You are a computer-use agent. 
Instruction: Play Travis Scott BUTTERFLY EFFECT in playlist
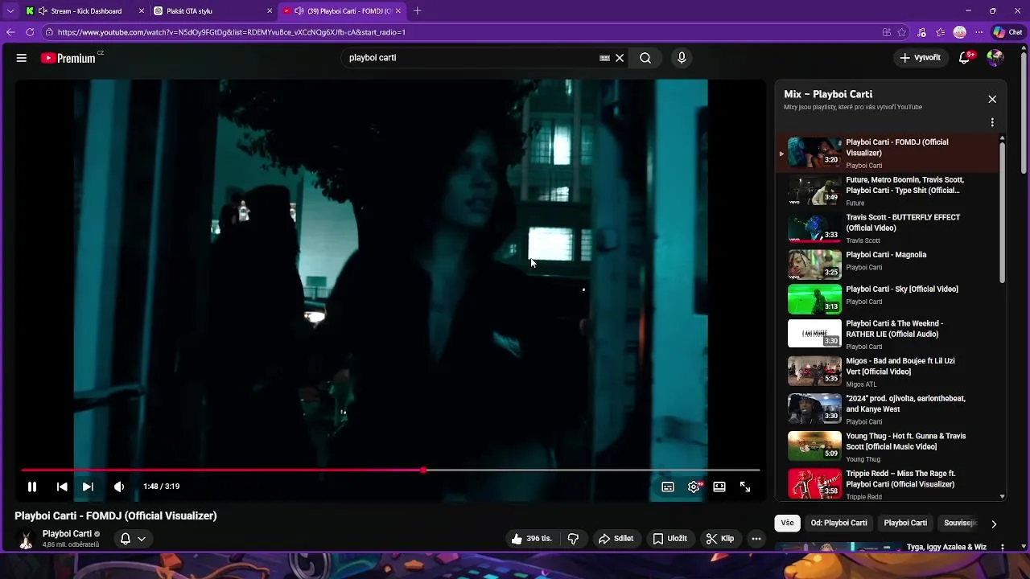pyautogui.click(x=888, y=228)
